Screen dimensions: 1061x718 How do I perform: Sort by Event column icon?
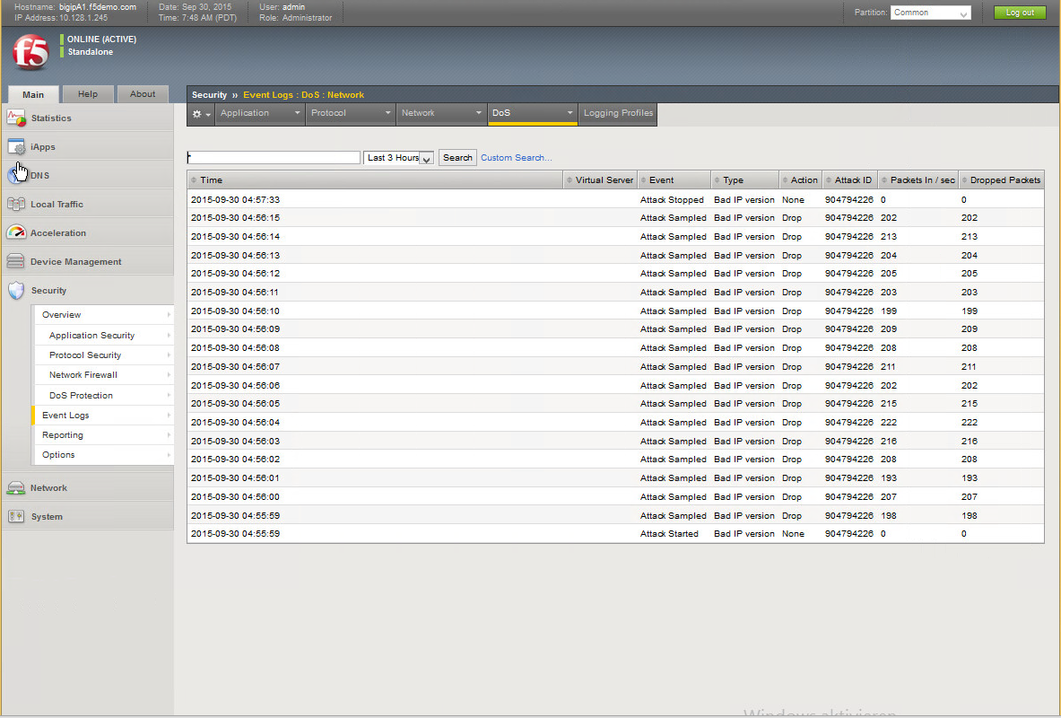(x=643, y=180)
